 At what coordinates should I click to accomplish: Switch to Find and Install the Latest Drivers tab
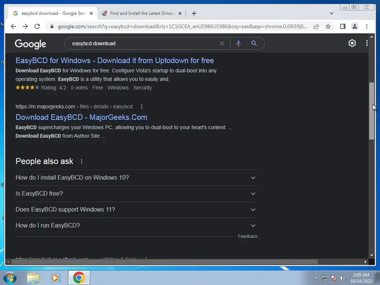point(141,13)
